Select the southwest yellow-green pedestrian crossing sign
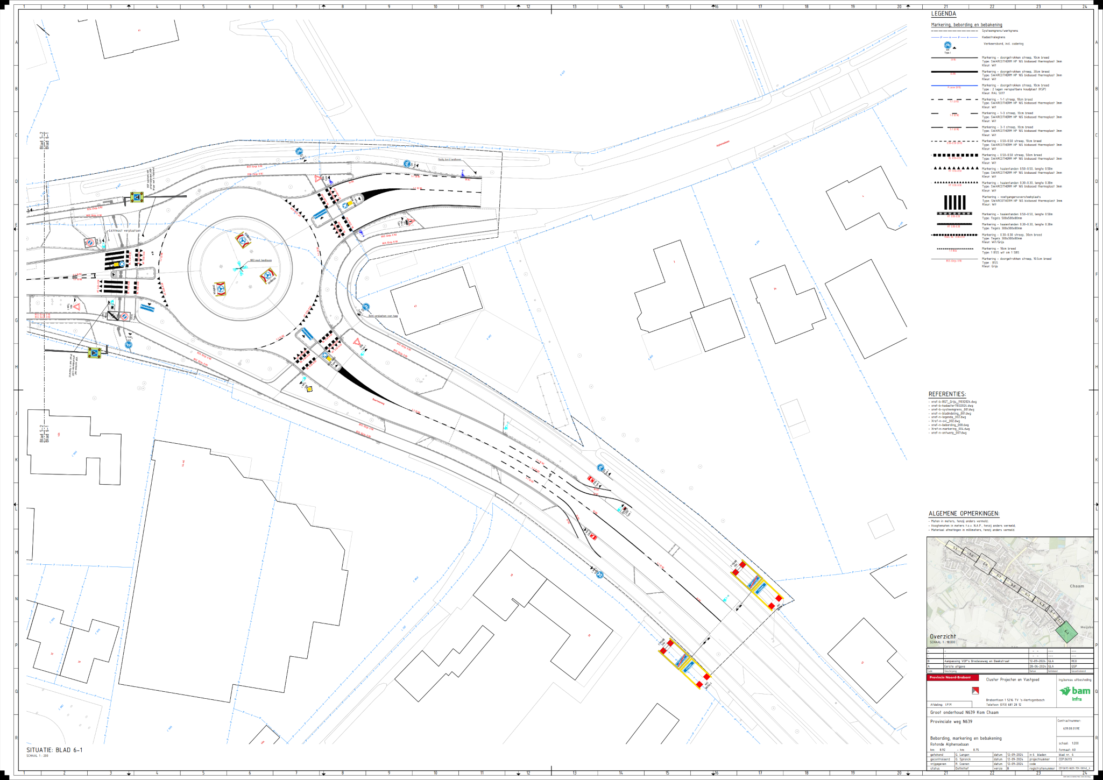The width and height of the screenshot is (1103, 780). point(95,353)
